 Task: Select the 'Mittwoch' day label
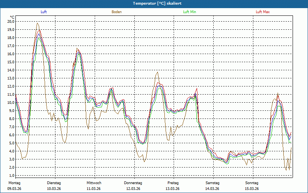pos(94,183)
